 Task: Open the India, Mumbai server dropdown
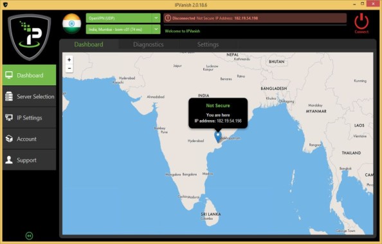[x=123, y=29]
